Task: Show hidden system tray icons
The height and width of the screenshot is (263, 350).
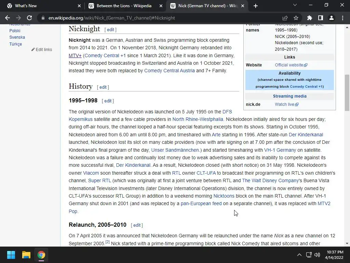Action: click(x=299, y=255)
